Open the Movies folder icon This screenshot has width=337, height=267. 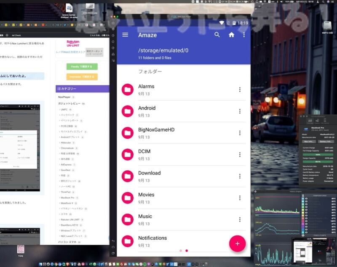[128, 198]
